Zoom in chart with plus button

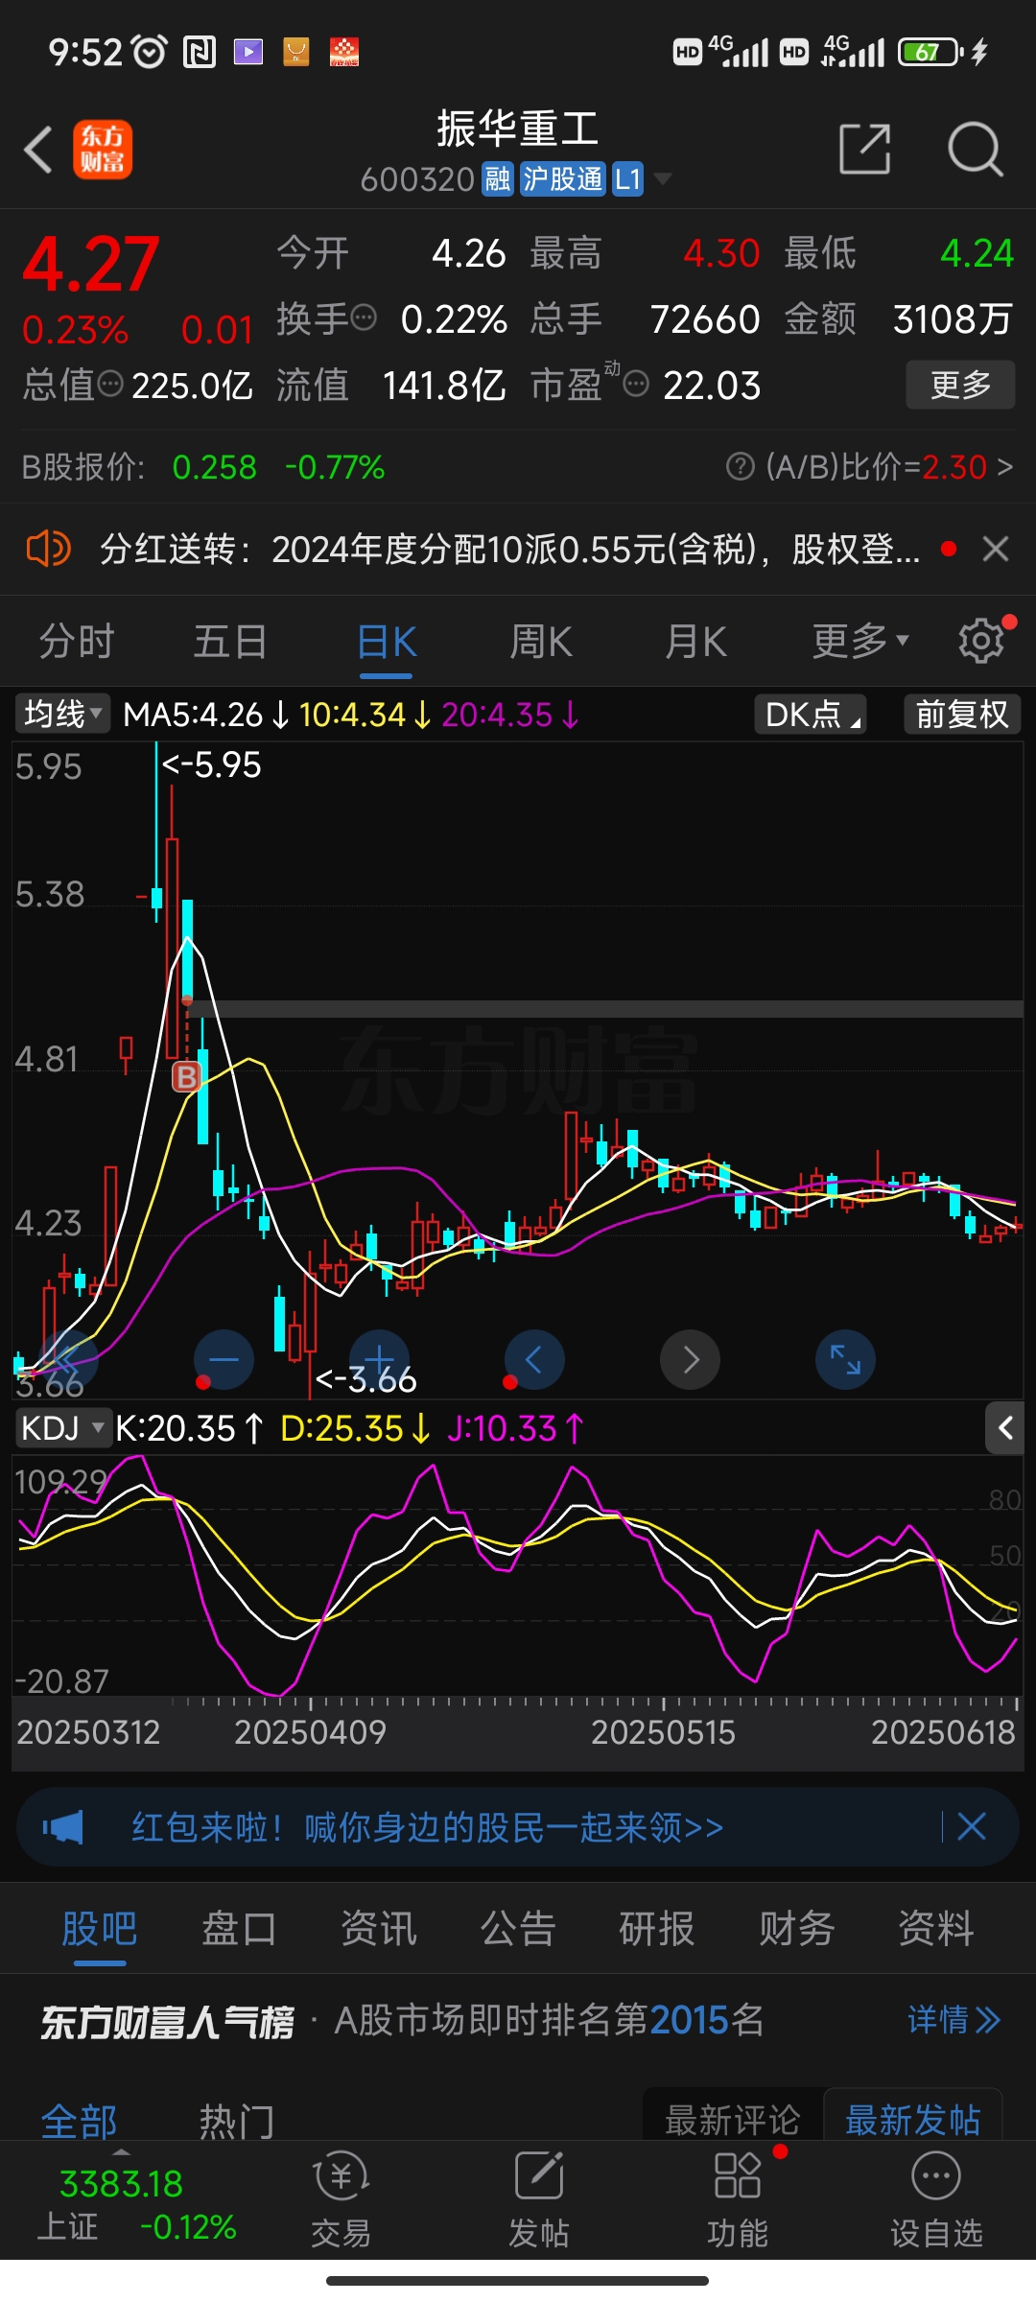click(x=379, y=1359)
